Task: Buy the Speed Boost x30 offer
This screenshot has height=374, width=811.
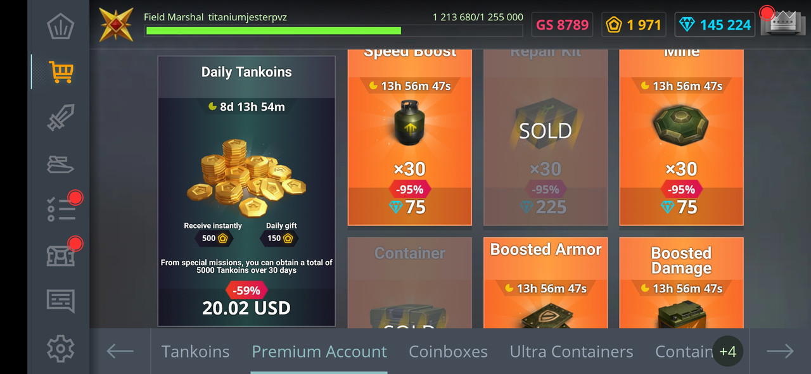Action: pos(410,137)
